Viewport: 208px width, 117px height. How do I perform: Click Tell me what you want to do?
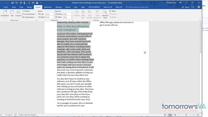(x=137, y=7)
